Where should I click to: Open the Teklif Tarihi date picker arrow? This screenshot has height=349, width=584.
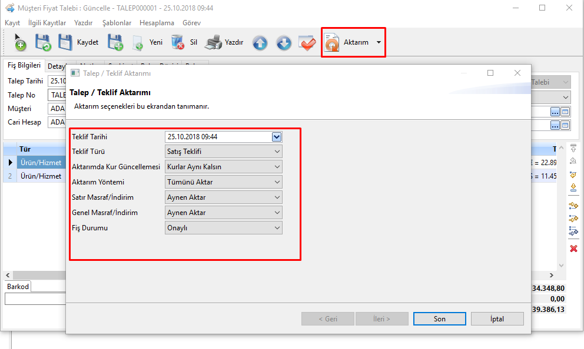coord(277,136)
